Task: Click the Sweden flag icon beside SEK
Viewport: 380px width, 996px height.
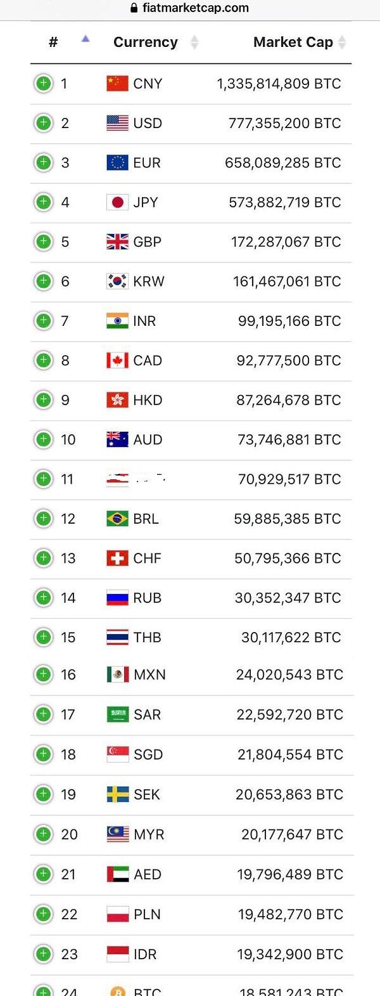Action: [x=117, y=794]
